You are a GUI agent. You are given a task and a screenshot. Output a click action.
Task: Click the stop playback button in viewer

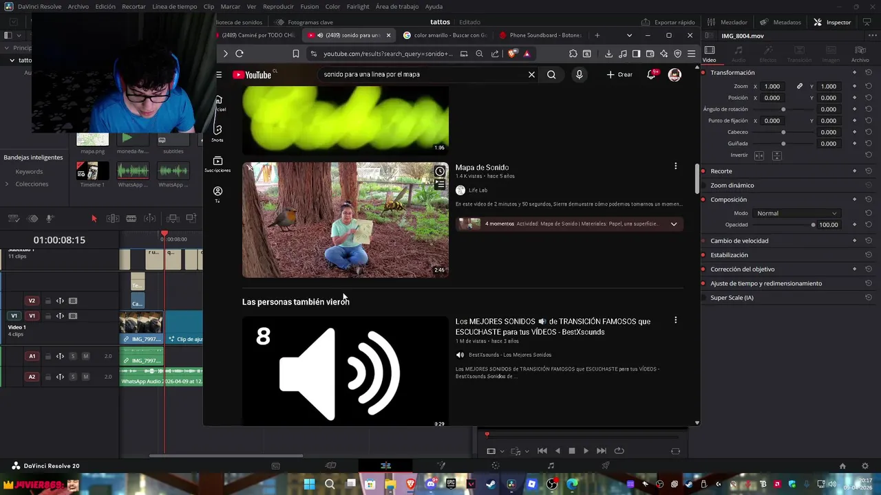[x=571, y=451]
